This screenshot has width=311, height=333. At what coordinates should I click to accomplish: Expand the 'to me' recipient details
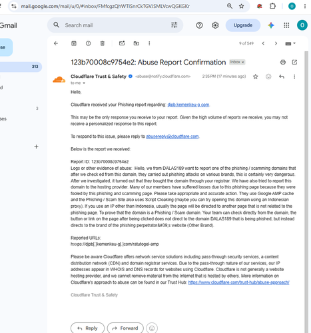click(84, 83)
